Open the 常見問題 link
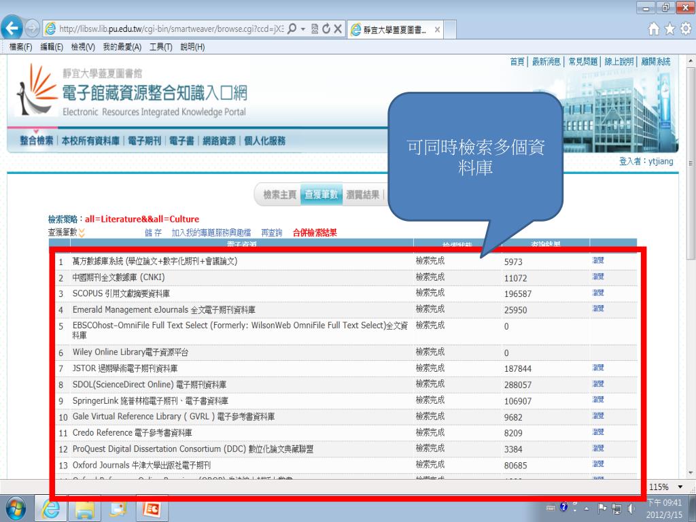The width and height of the screenshot is (696, 522). (583, 62)
